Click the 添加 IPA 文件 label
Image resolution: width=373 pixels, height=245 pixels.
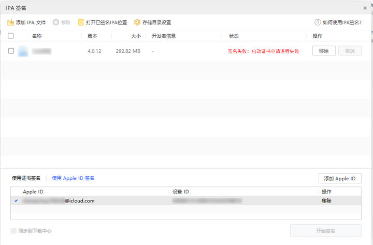(x=31, y=22)
